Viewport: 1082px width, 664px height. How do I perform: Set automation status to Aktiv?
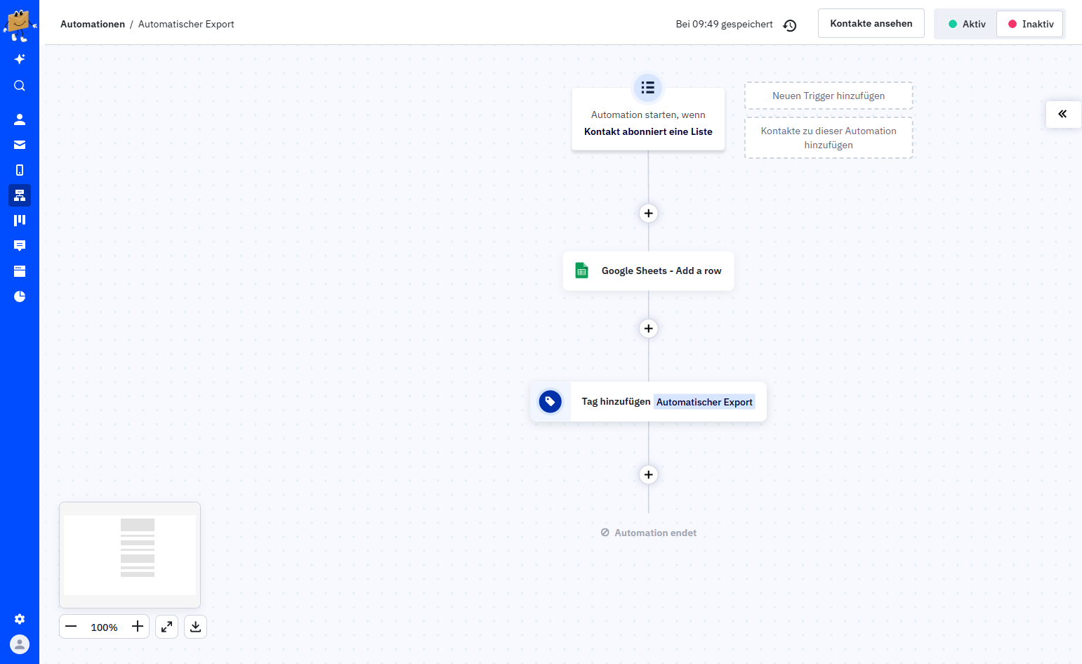point(967,24)
